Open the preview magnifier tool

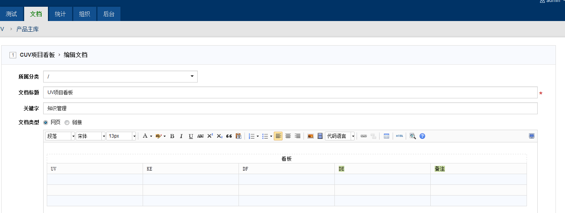point(413,136)
